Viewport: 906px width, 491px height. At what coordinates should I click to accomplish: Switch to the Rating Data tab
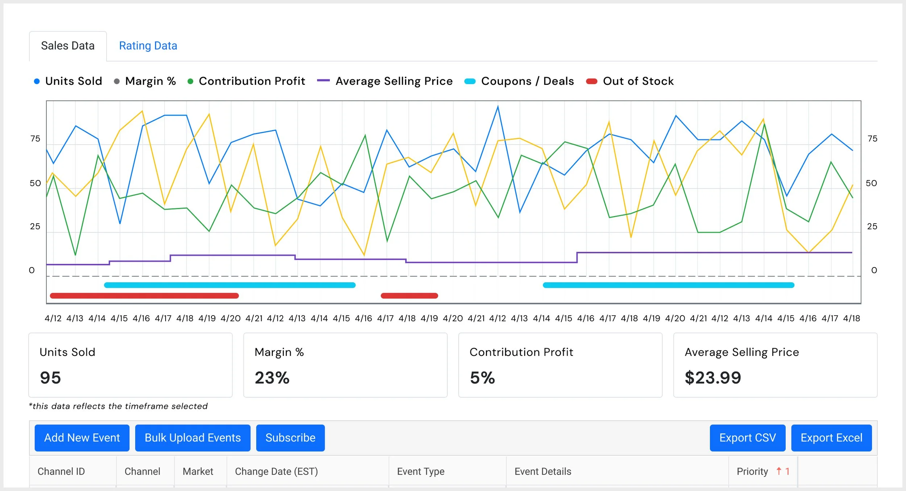148,46
